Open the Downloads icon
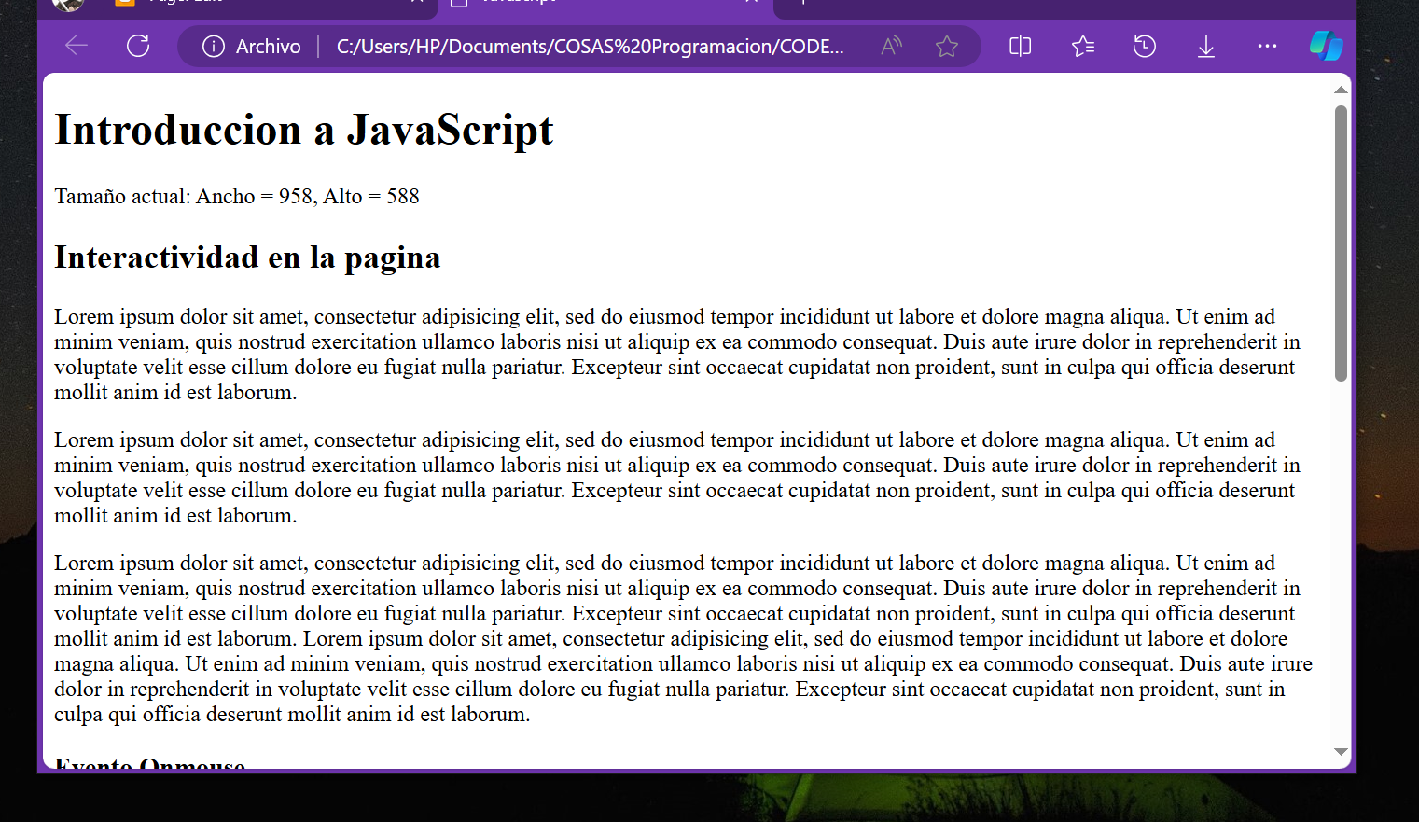This screenshot has height=822, width=1419. [1206, 46]
